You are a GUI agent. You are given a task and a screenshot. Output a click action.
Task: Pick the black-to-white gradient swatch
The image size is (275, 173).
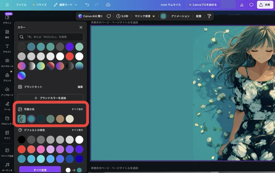tap(31, 66)
